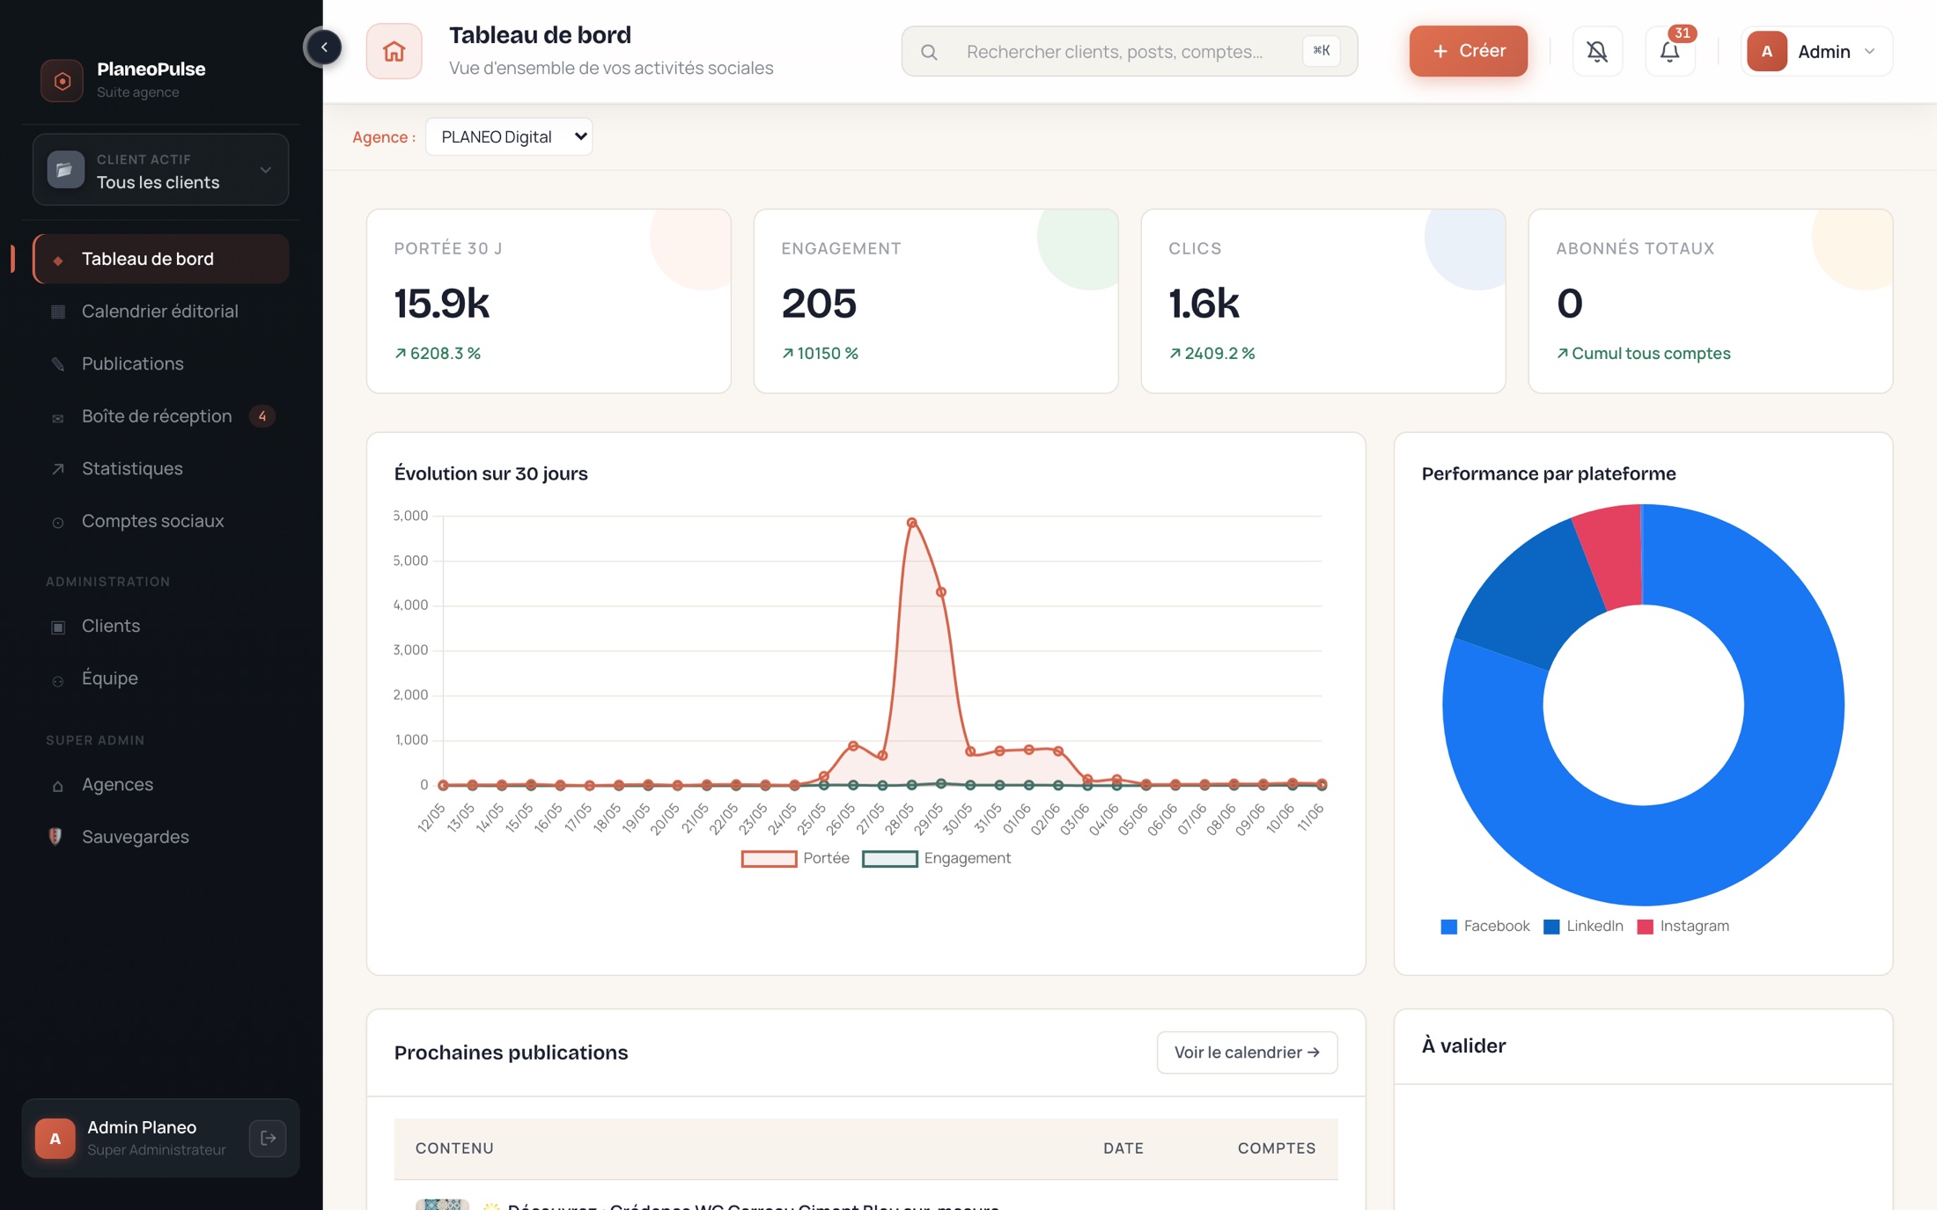1937x1210 pixels.
Task: Toggle Facebook in donut chart legend
Action: pyautogui.click(x=1484, y=926)
